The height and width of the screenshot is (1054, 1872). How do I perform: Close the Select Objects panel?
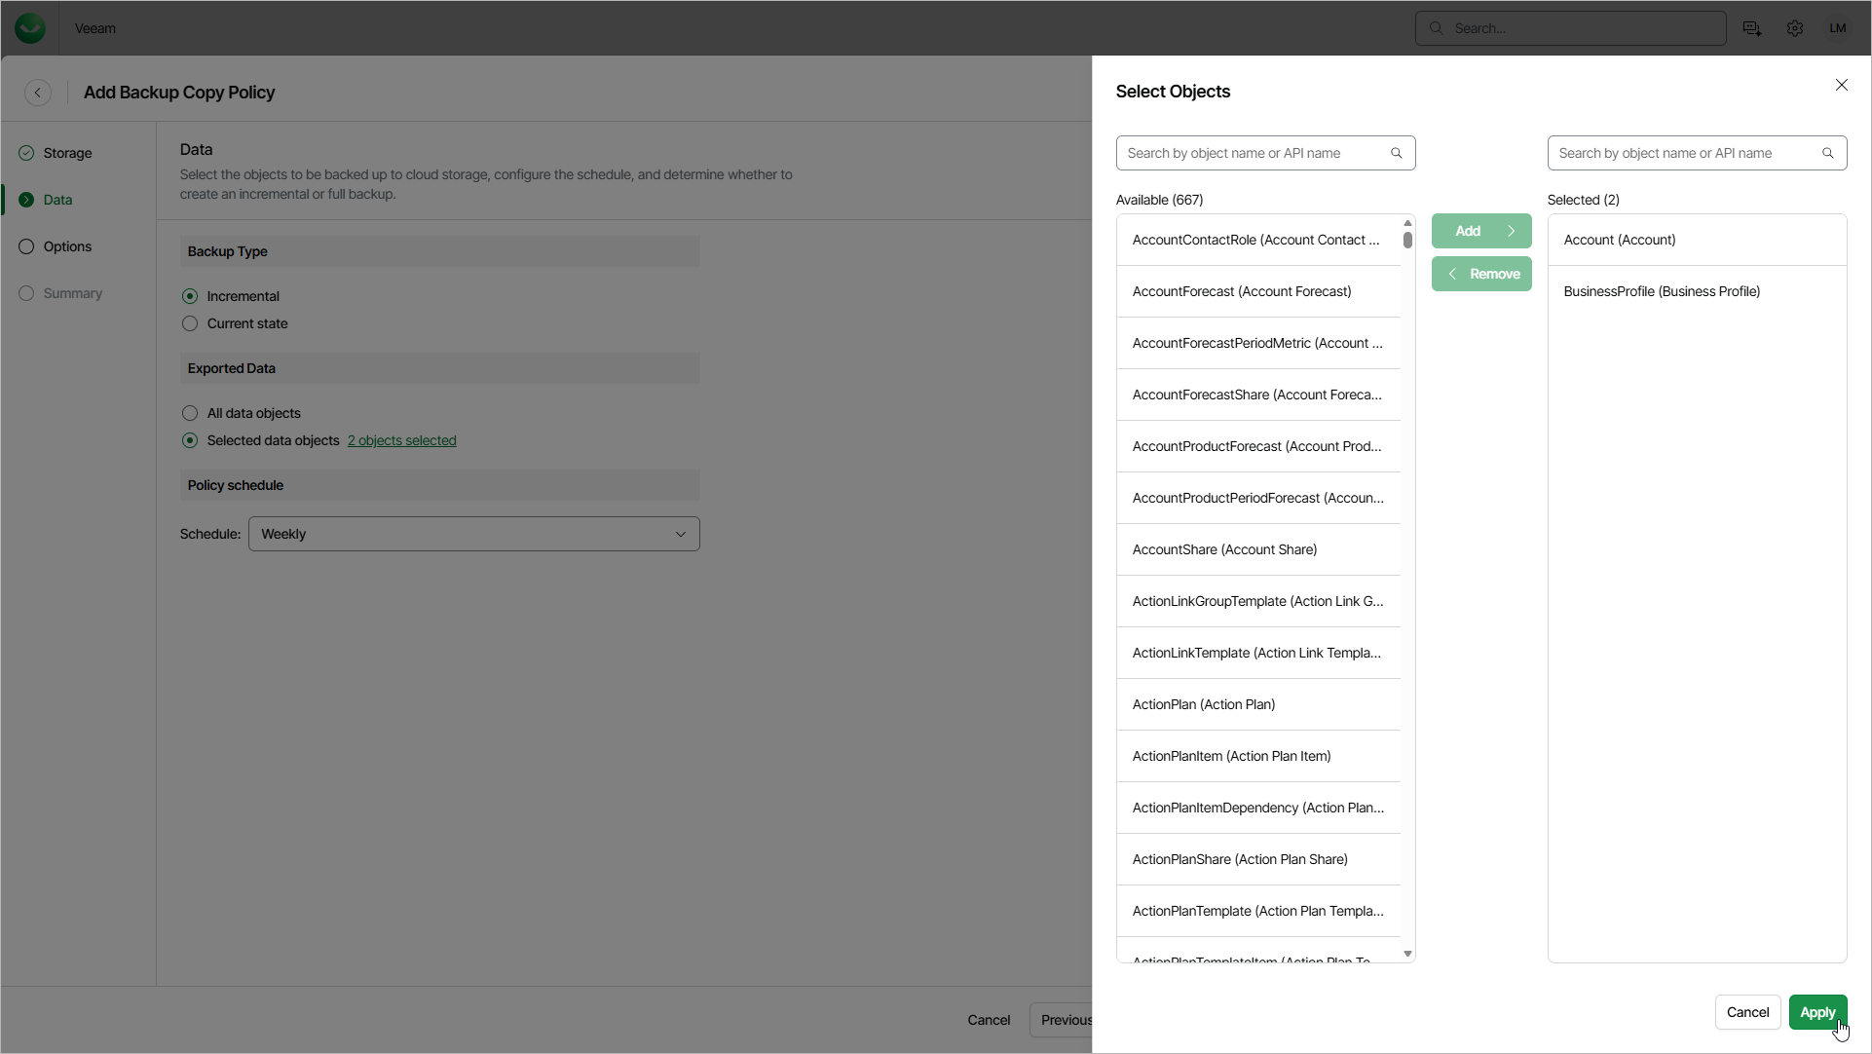(x=1842, y=85)
